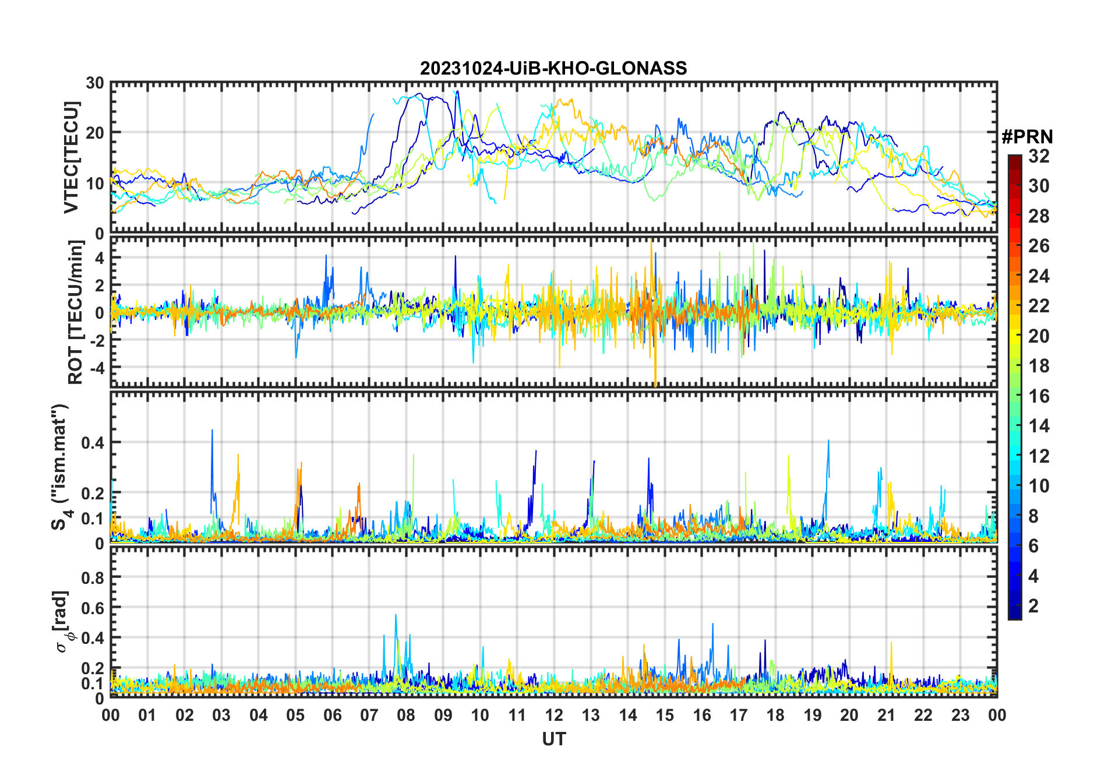Click UT axis hour label 01
This screenshot has width=1108, height=775.
point(148,715)
